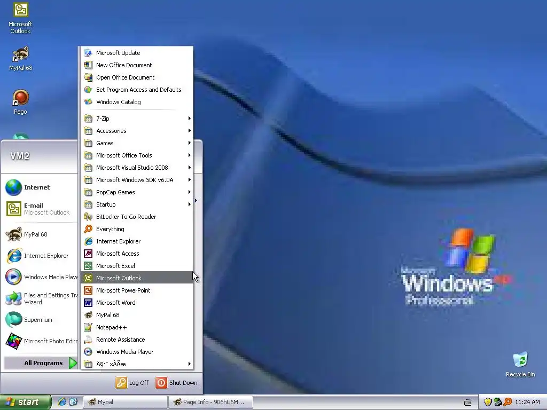Open the Pego desktop icon

coord(21,98)
